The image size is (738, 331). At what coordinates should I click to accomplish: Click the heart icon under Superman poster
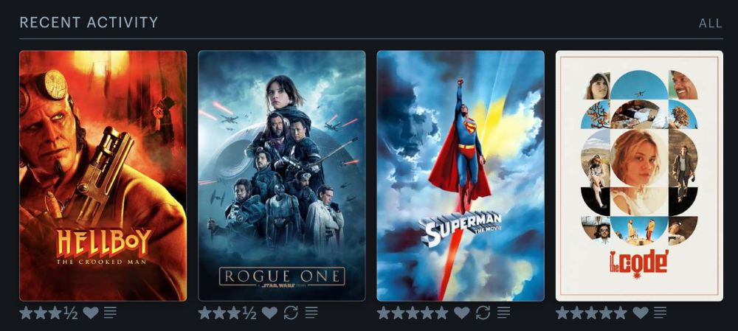click(x=462, y=313)
